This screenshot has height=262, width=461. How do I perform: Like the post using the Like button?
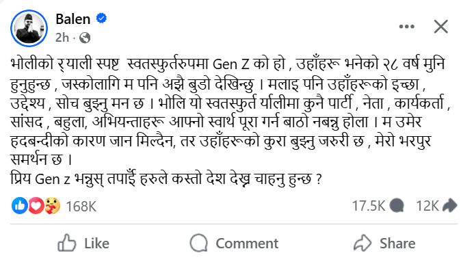click(x=83, y=243)
